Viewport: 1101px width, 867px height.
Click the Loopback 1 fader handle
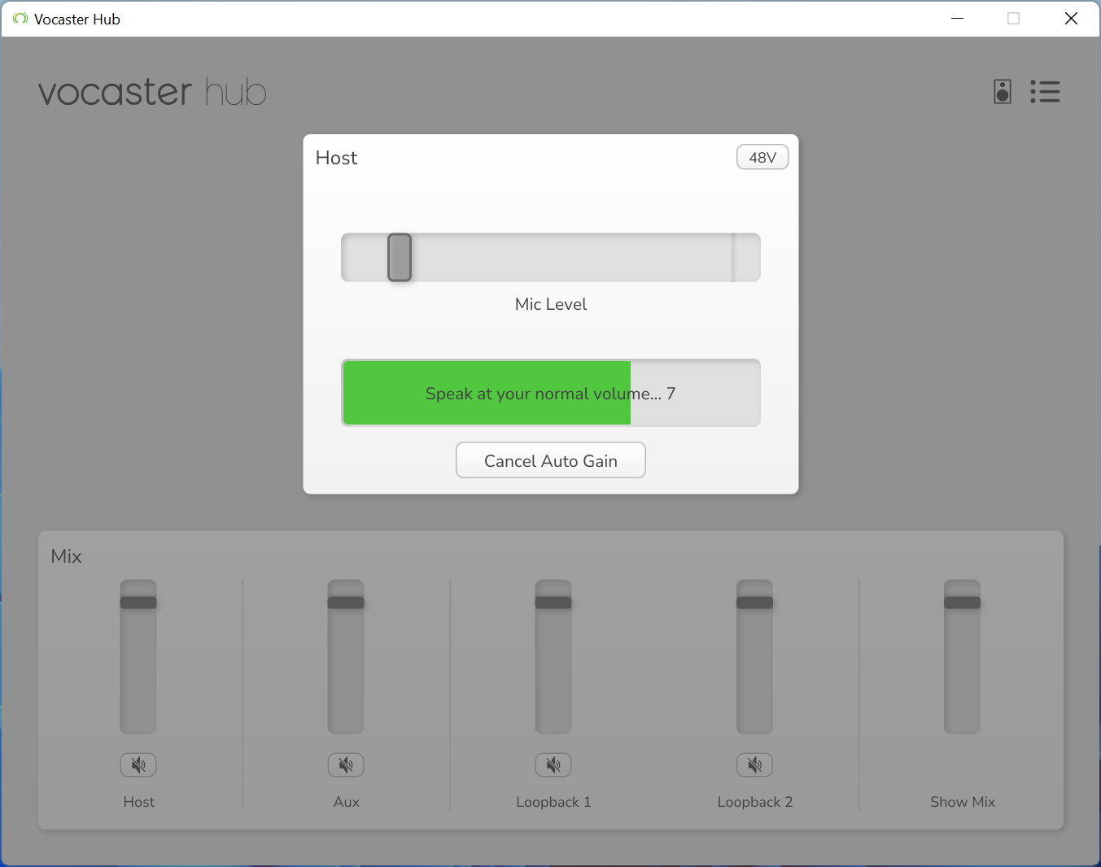(x=553, y=603)
